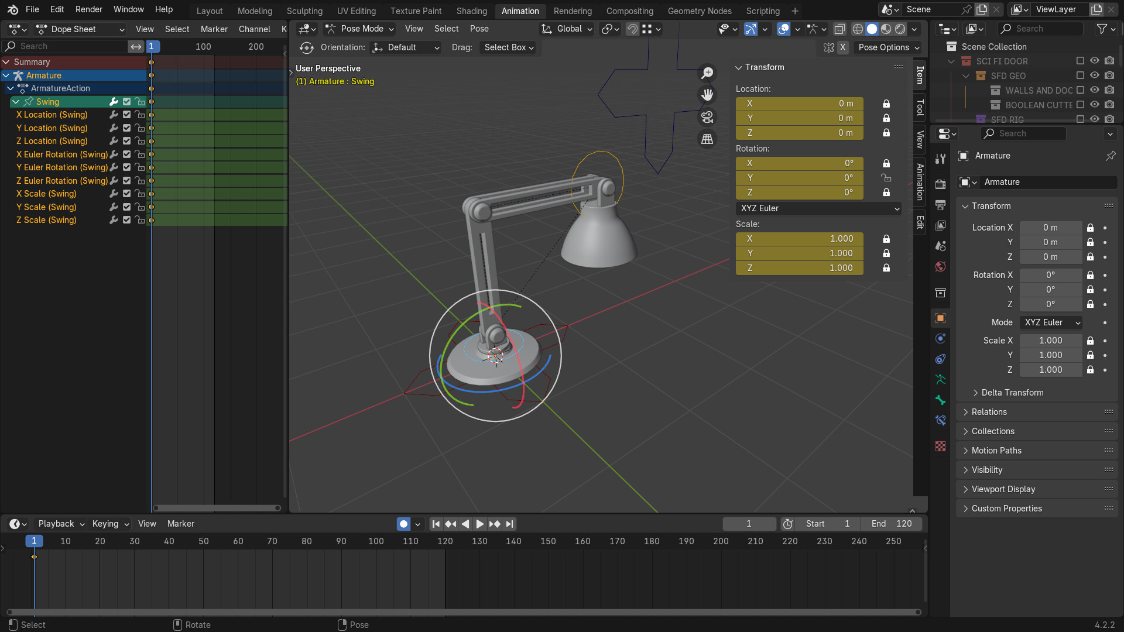Switch to the Rendering workspace tab
The height and width of the screenshot is (632, 1124).
pyautogui.click(x=573, y=11)
